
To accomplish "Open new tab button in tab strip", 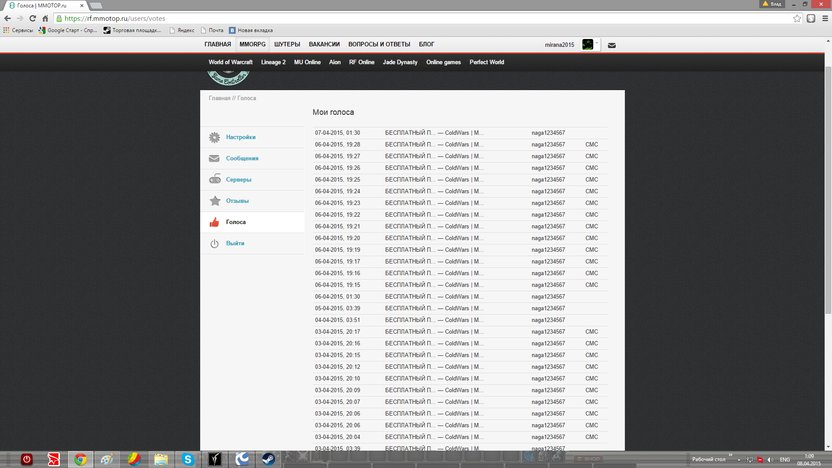I will point(96,6).
